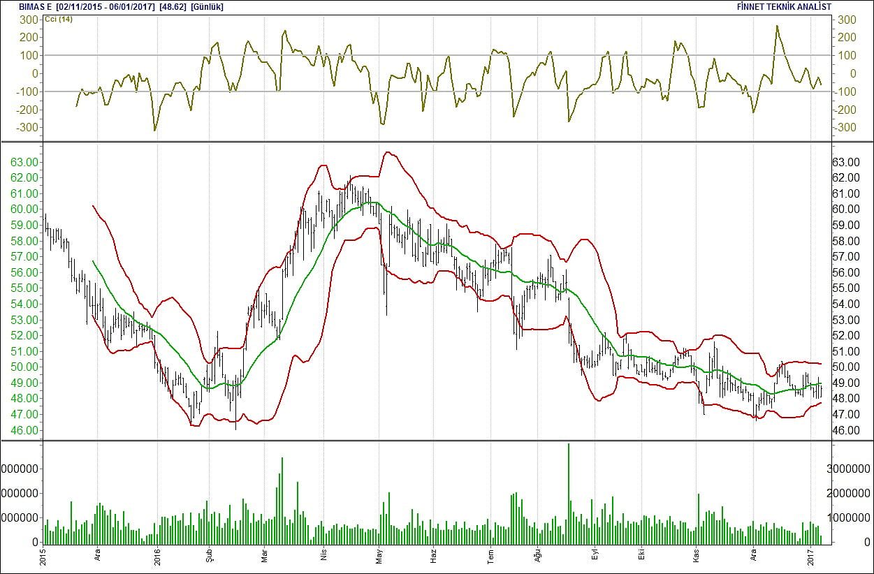Image resolution: width=874 pixels, height=574 pixels.
Task: Click the Ağu month label
Action: point(537,556)
